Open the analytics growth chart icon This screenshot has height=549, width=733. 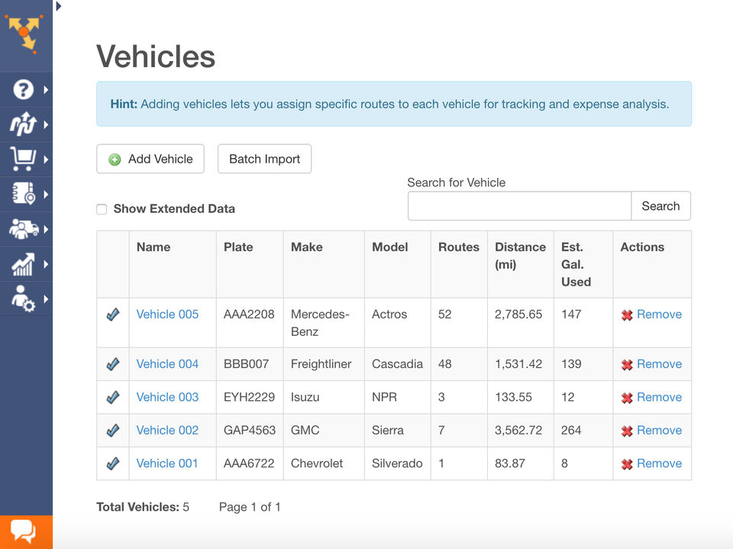coord(23,263)
